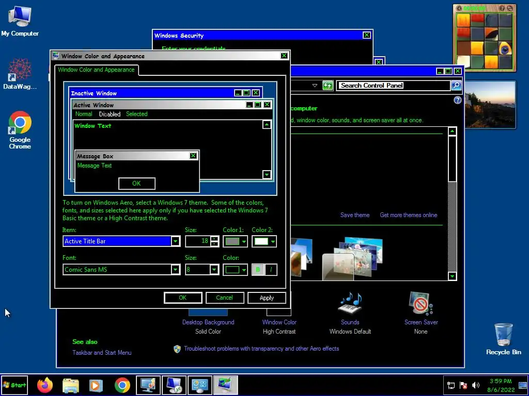This screenshot has height=396, width=529.
Task: Click the gray Color 1 swatch
Action: pos(232,241)
